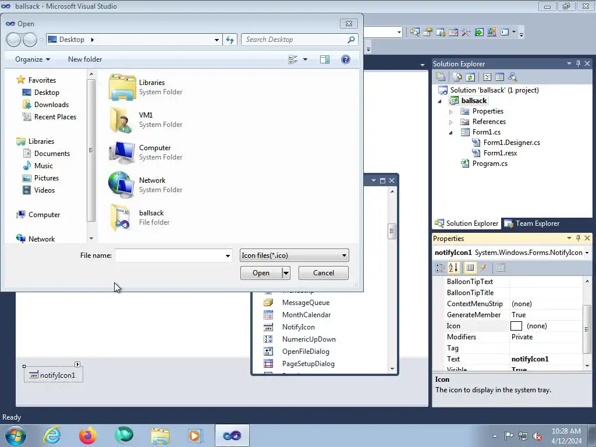This screenshot has height=447, width=596.
Task: Click Show All Files in Solution Explorer
Action: [457, 77]
